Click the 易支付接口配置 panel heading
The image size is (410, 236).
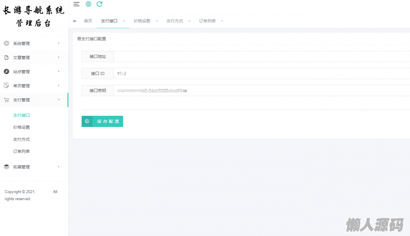(x=92, y=39)
